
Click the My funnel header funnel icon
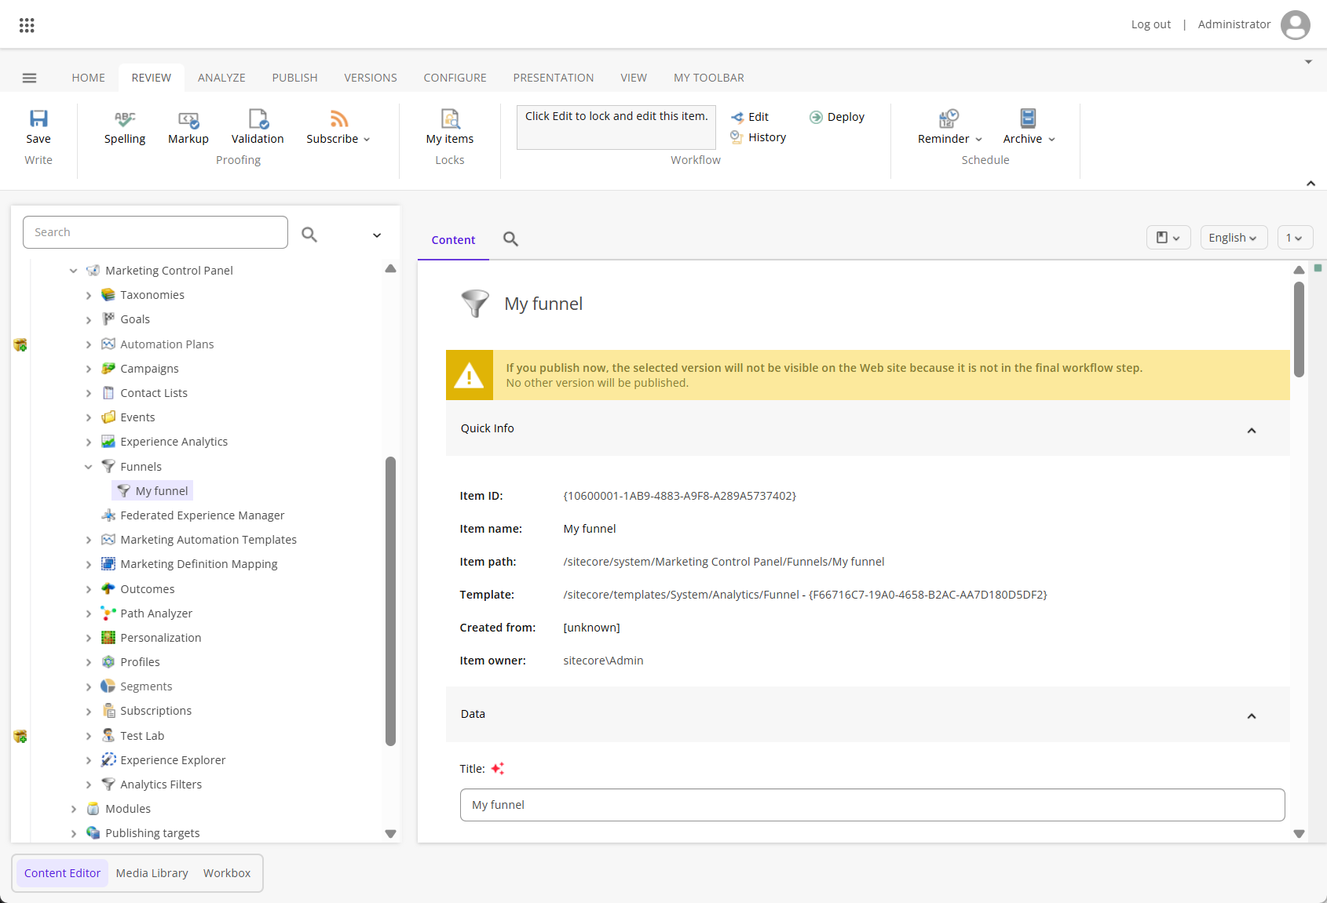pos(475,304)
